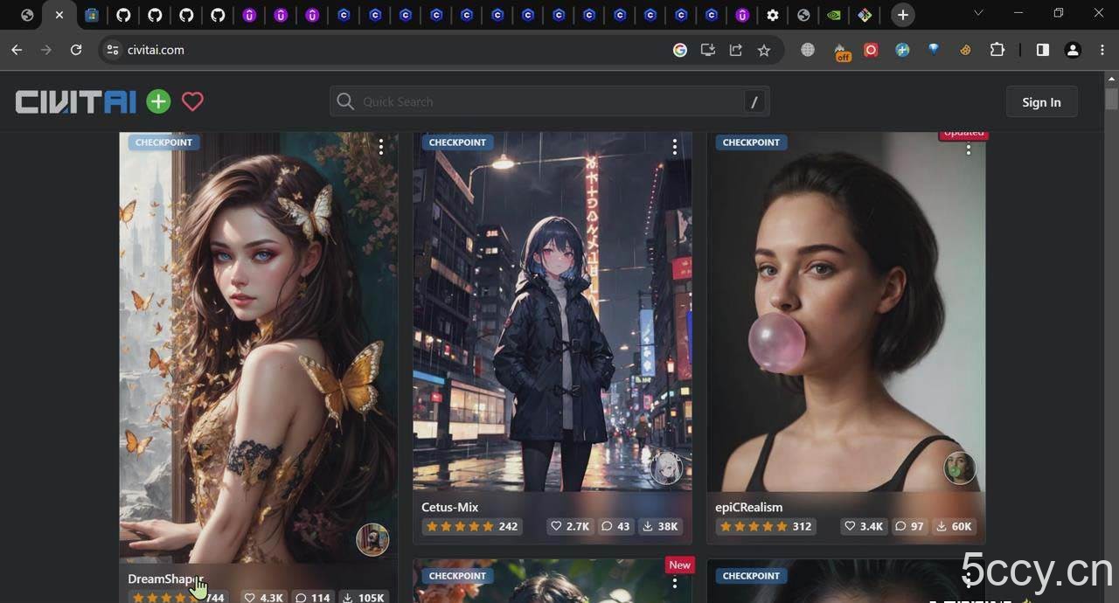Image resolution: width=1119 pixels, height=603 pixels.
Task: Click the DreamShaper creator avatar
Action: (x=372, y=540)
